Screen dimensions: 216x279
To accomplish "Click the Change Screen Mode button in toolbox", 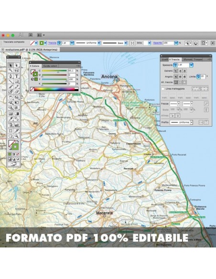I will pos(14,164).
